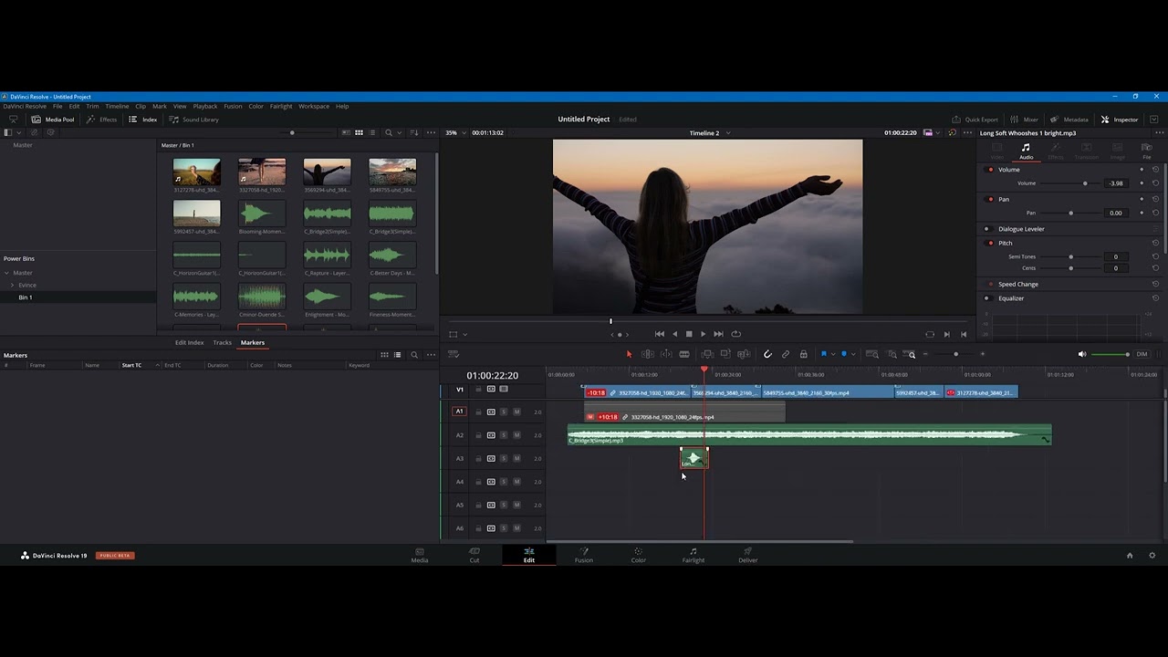Toggle the Inspector panel
The image size is (1168, 657).
(1120, 120)
